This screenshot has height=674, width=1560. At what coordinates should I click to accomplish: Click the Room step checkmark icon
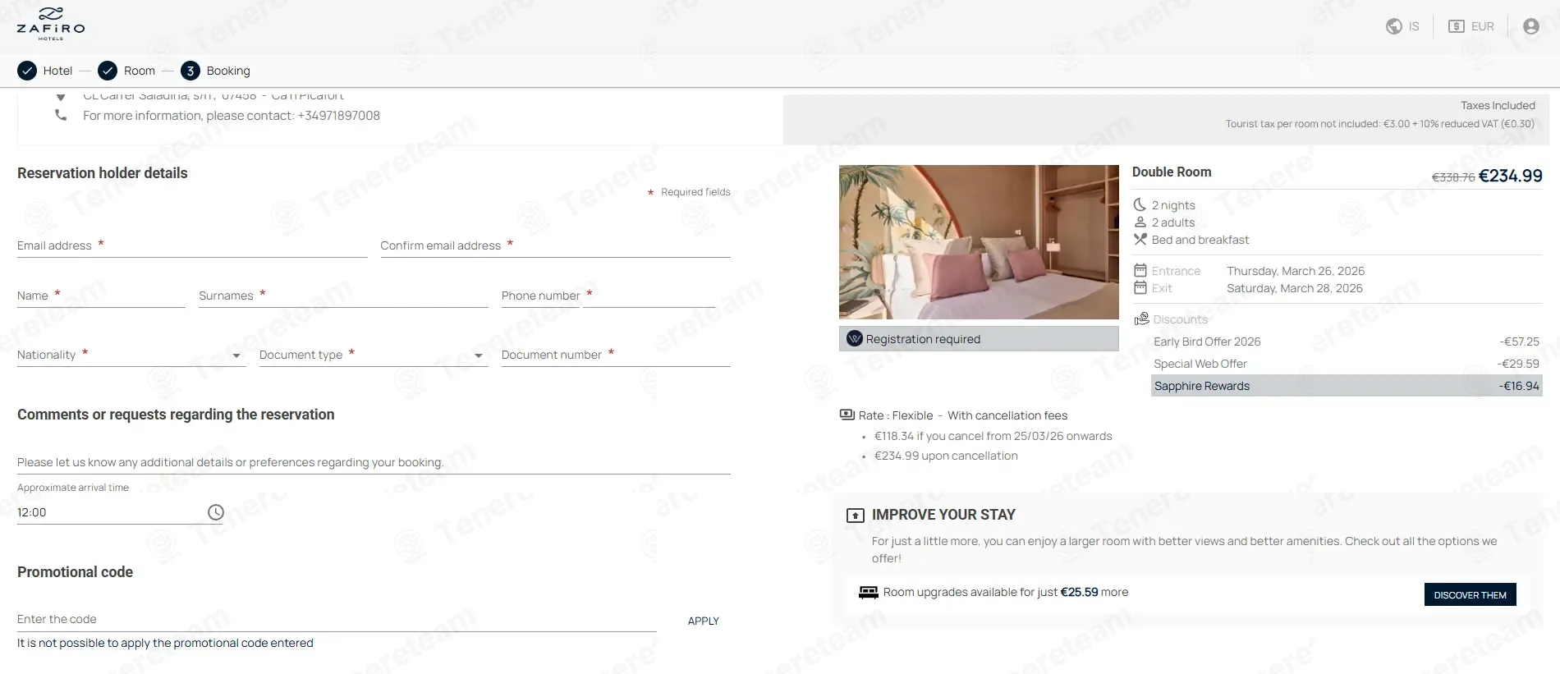tap(108, 71)
